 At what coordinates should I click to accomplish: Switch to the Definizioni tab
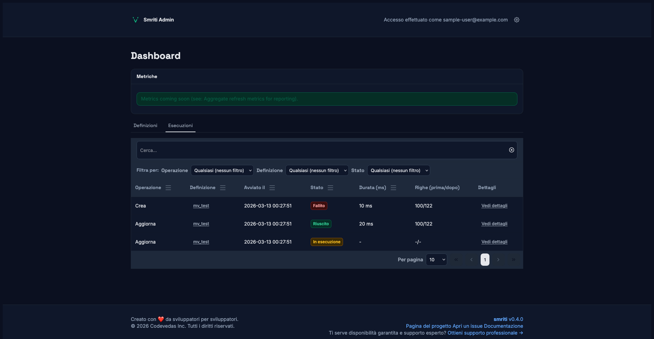click(145, 125)
